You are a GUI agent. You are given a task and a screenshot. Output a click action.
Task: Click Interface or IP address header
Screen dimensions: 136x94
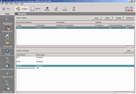pyautogui.click(x=76, y=25)
